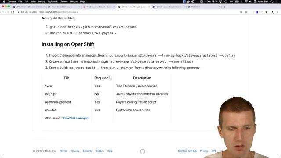Bookmark this page with the star icon
Image resolution: width=281 pixels, height=158 pixels.
tap(246, 12)
